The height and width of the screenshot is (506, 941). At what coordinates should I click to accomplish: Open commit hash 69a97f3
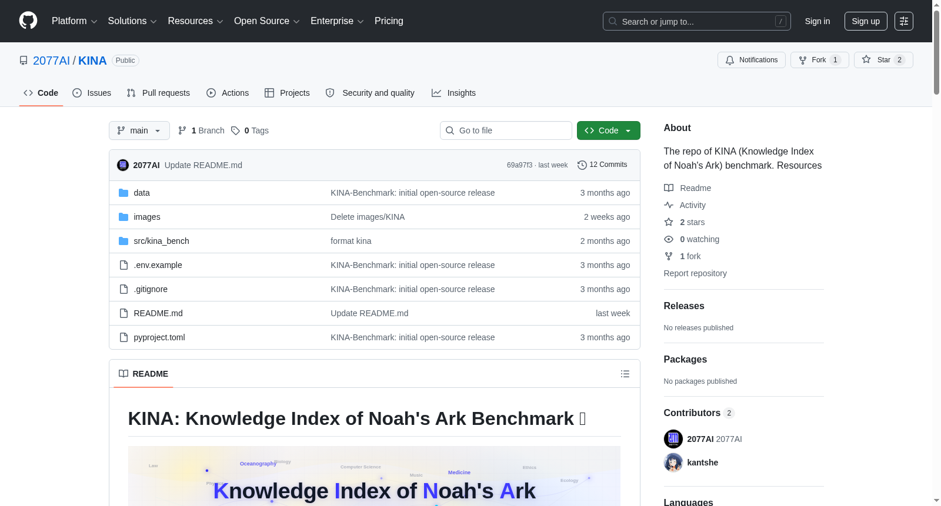(x=519, y=165)
